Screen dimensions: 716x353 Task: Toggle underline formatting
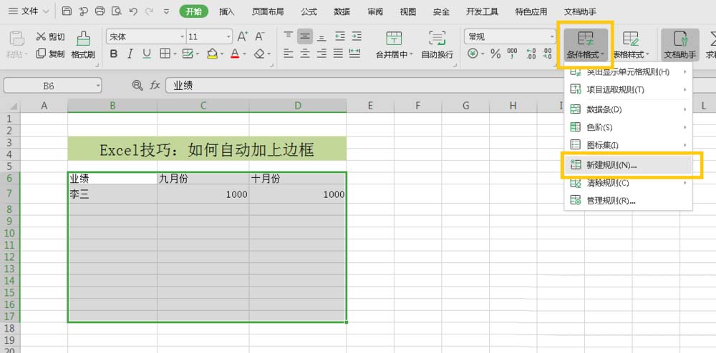(x=147, y=54)
